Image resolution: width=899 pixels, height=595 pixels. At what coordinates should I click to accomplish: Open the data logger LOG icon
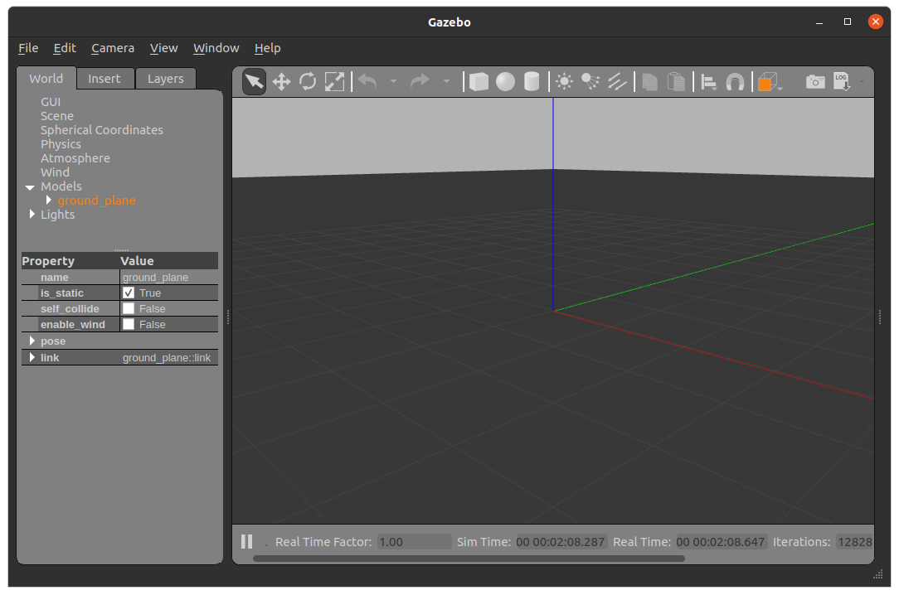[842, 82]
